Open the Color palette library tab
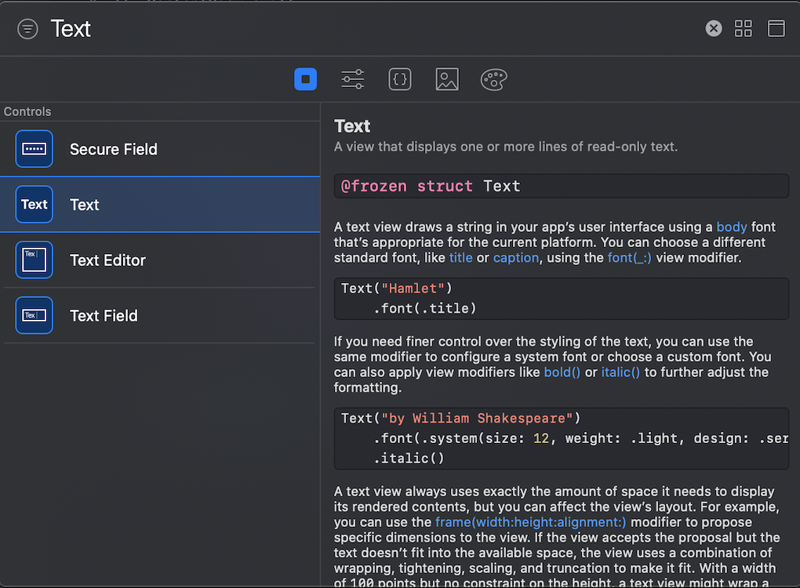The image size is (800, 588). click(x=494, y=79)
